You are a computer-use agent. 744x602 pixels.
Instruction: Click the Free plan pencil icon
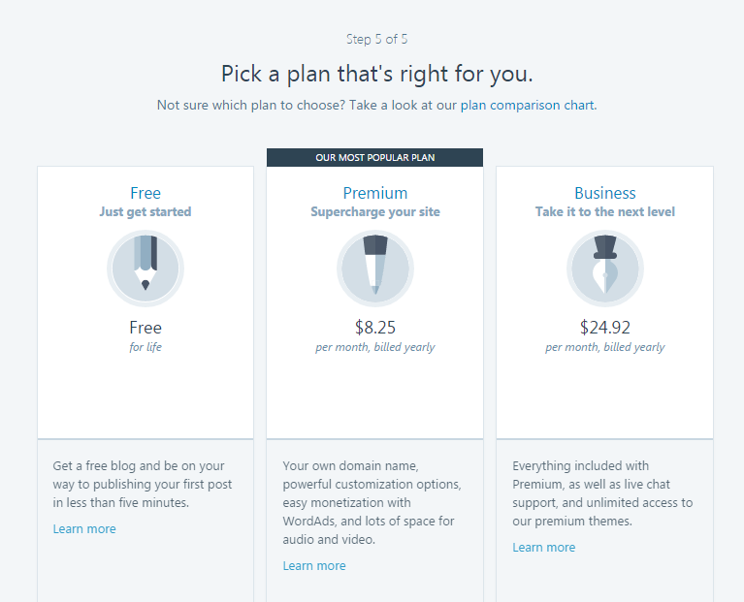click(x=146, y=269)
